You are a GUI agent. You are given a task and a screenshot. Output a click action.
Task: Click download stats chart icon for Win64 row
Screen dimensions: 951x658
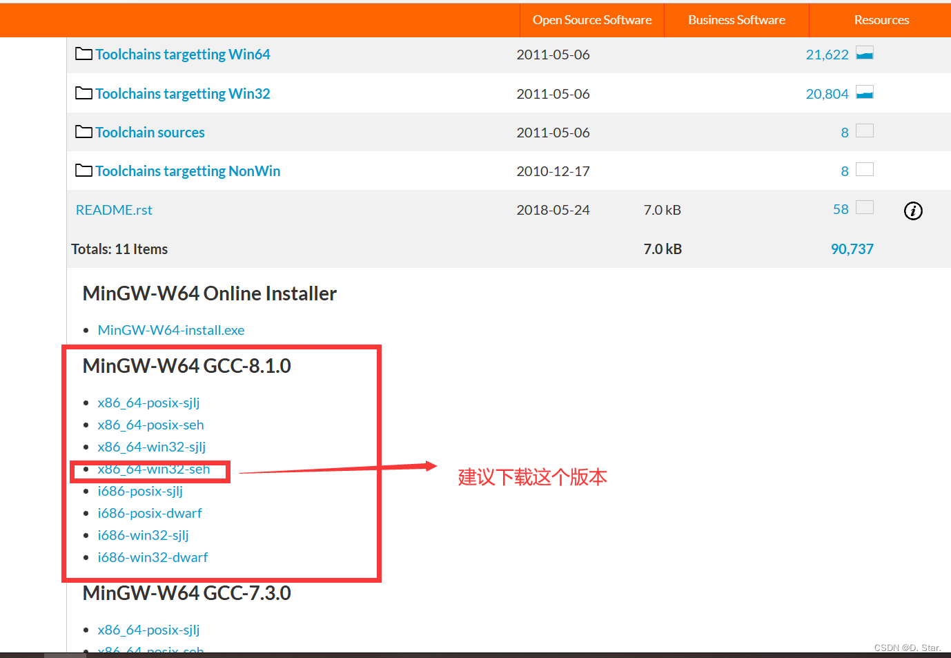[865, 53]
